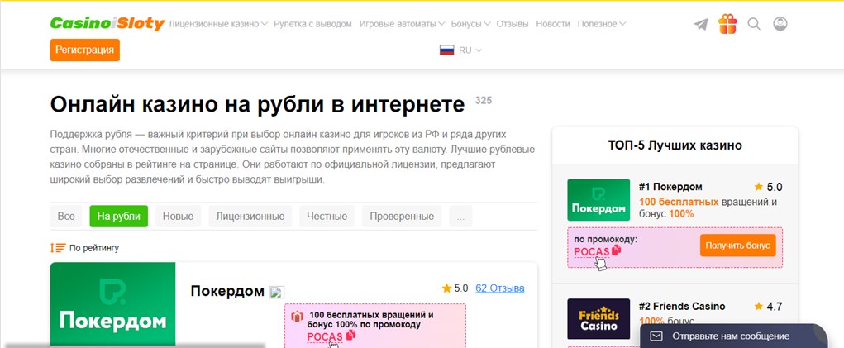This screenshot has height=348, width=844.
Task: Go to Отзывы in the navigation
Action: 513,24
